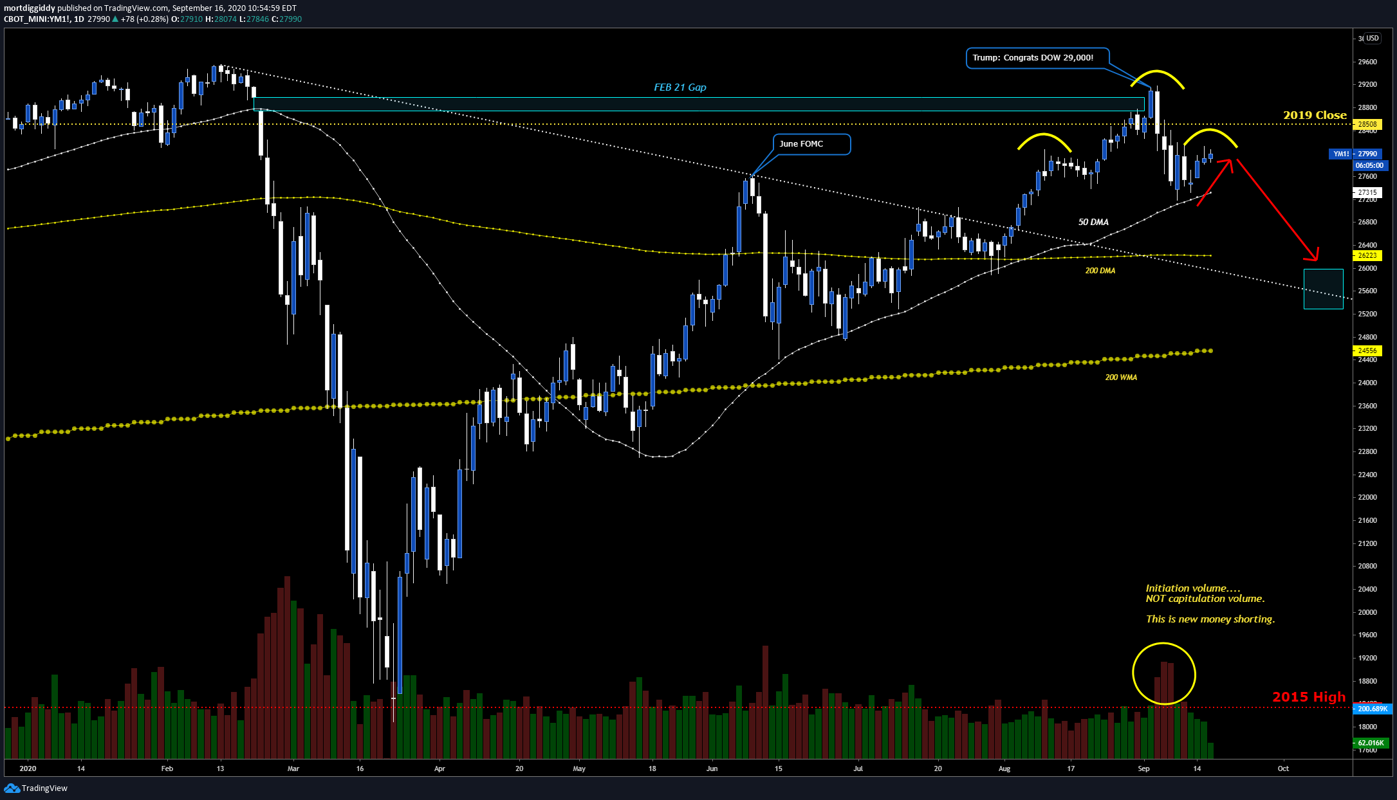Select the '50 DMA' annotation text
This screenshot has height=800, width=1397.
[x=1093, y=223]
